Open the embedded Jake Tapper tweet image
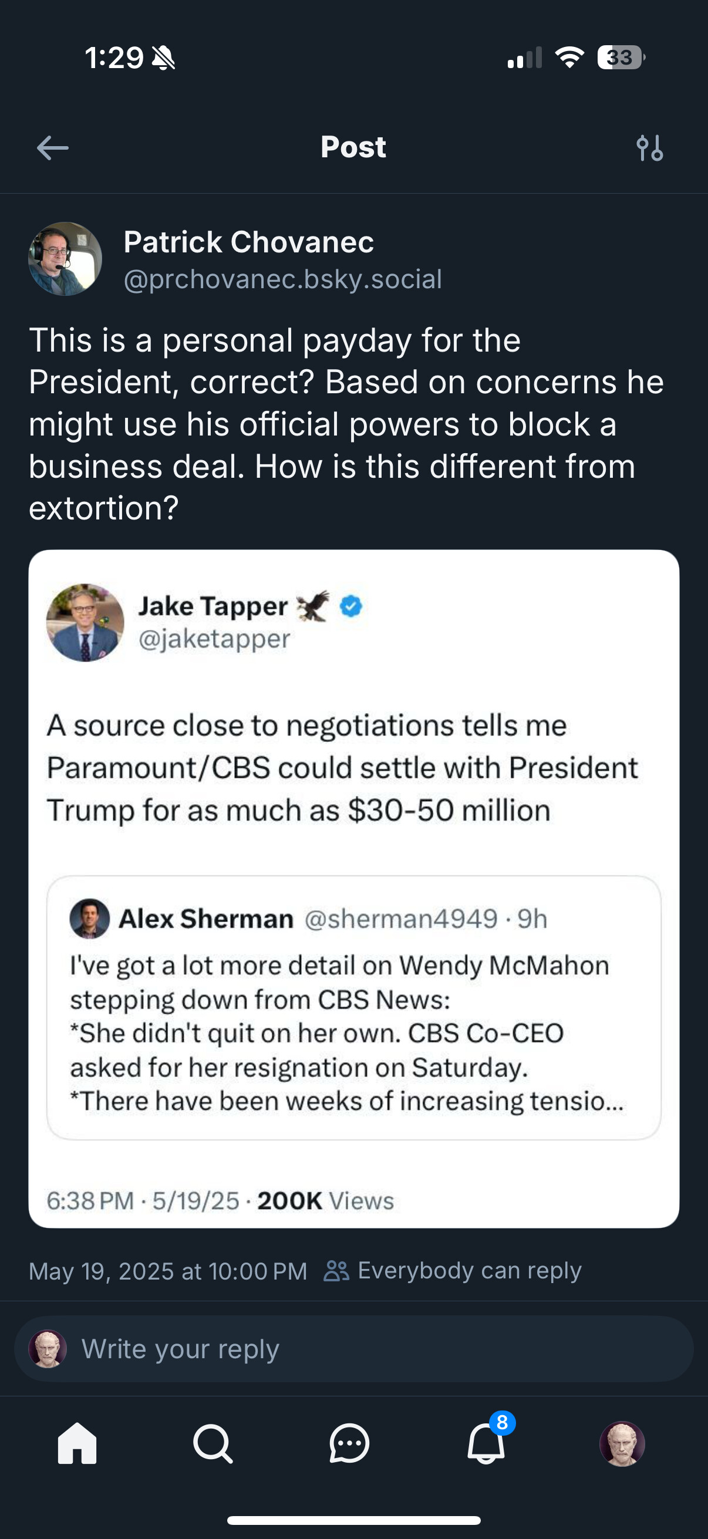 pyautogui.click(x=353, y=889)
